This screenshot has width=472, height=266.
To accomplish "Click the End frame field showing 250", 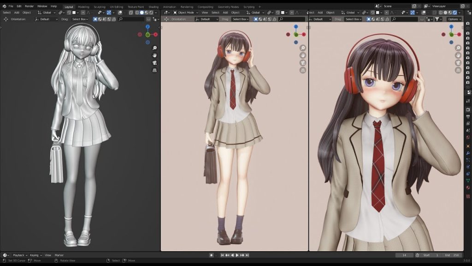I will click(453, 255).
